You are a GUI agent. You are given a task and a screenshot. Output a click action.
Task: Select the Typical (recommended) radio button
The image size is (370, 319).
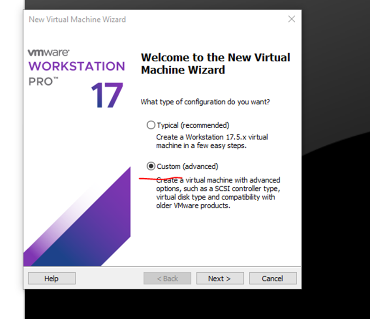pyautogui.click(x=151, y=125)
